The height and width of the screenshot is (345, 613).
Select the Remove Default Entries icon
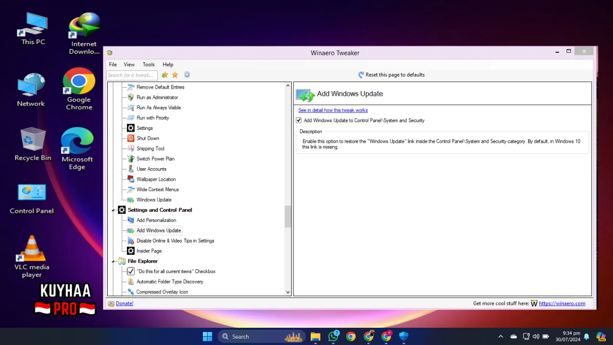131,87
